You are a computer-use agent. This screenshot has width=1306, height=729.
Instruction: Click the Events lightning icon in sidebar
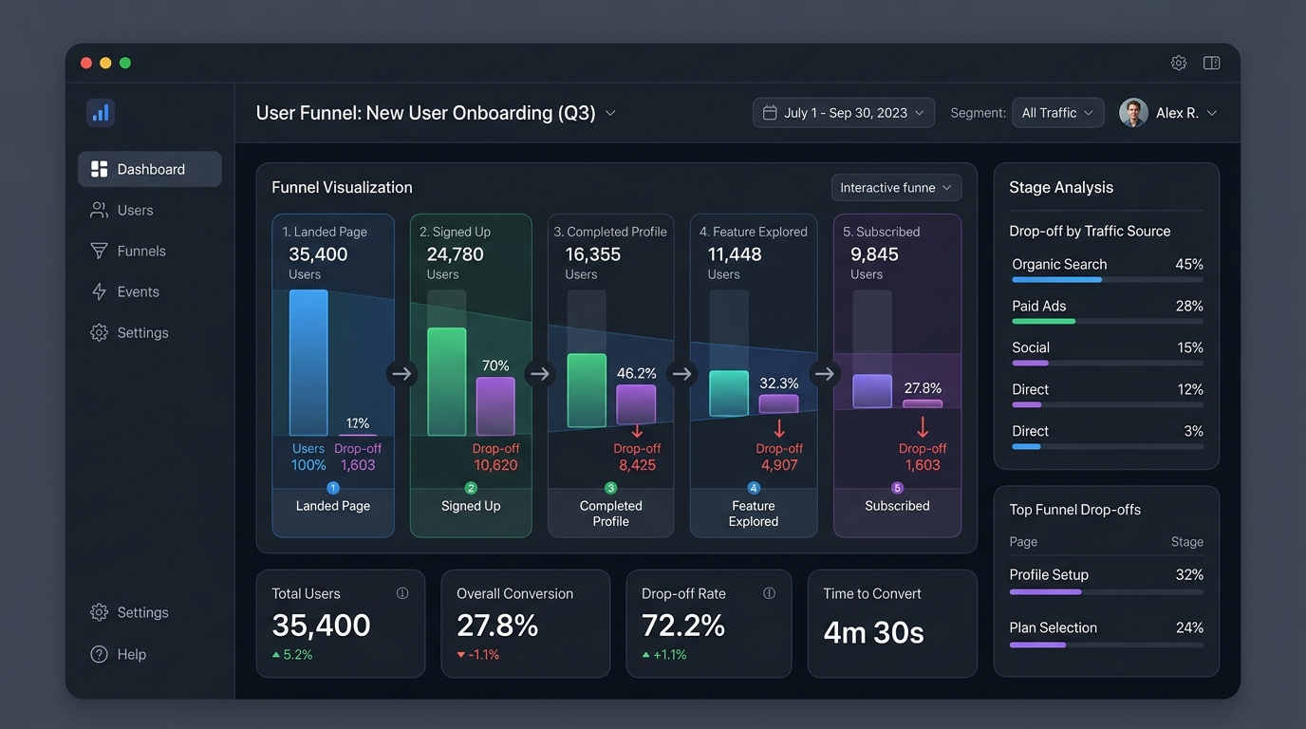point(99,291)
